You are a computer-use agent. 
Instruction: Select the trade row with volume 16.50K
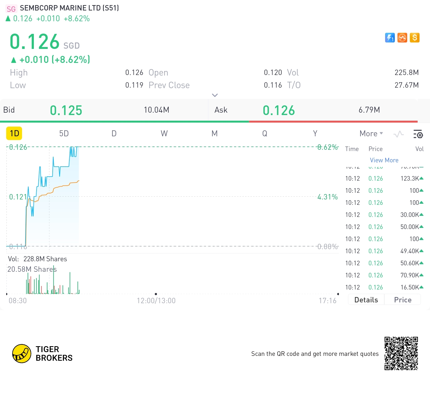[384, 287]
